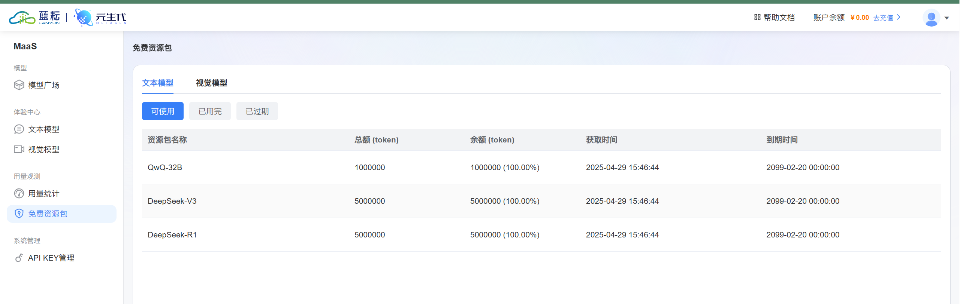Click QwQ-32B acquisition time 2025-04-29 15:46:44
The height and width of the screenshot is (304, 960).
coord(622,168)
